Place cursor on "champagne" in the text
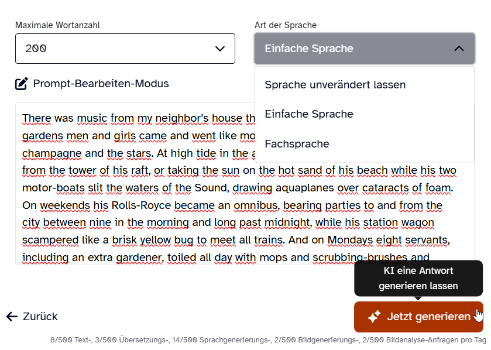491x350 pixels. coord(48,153)
